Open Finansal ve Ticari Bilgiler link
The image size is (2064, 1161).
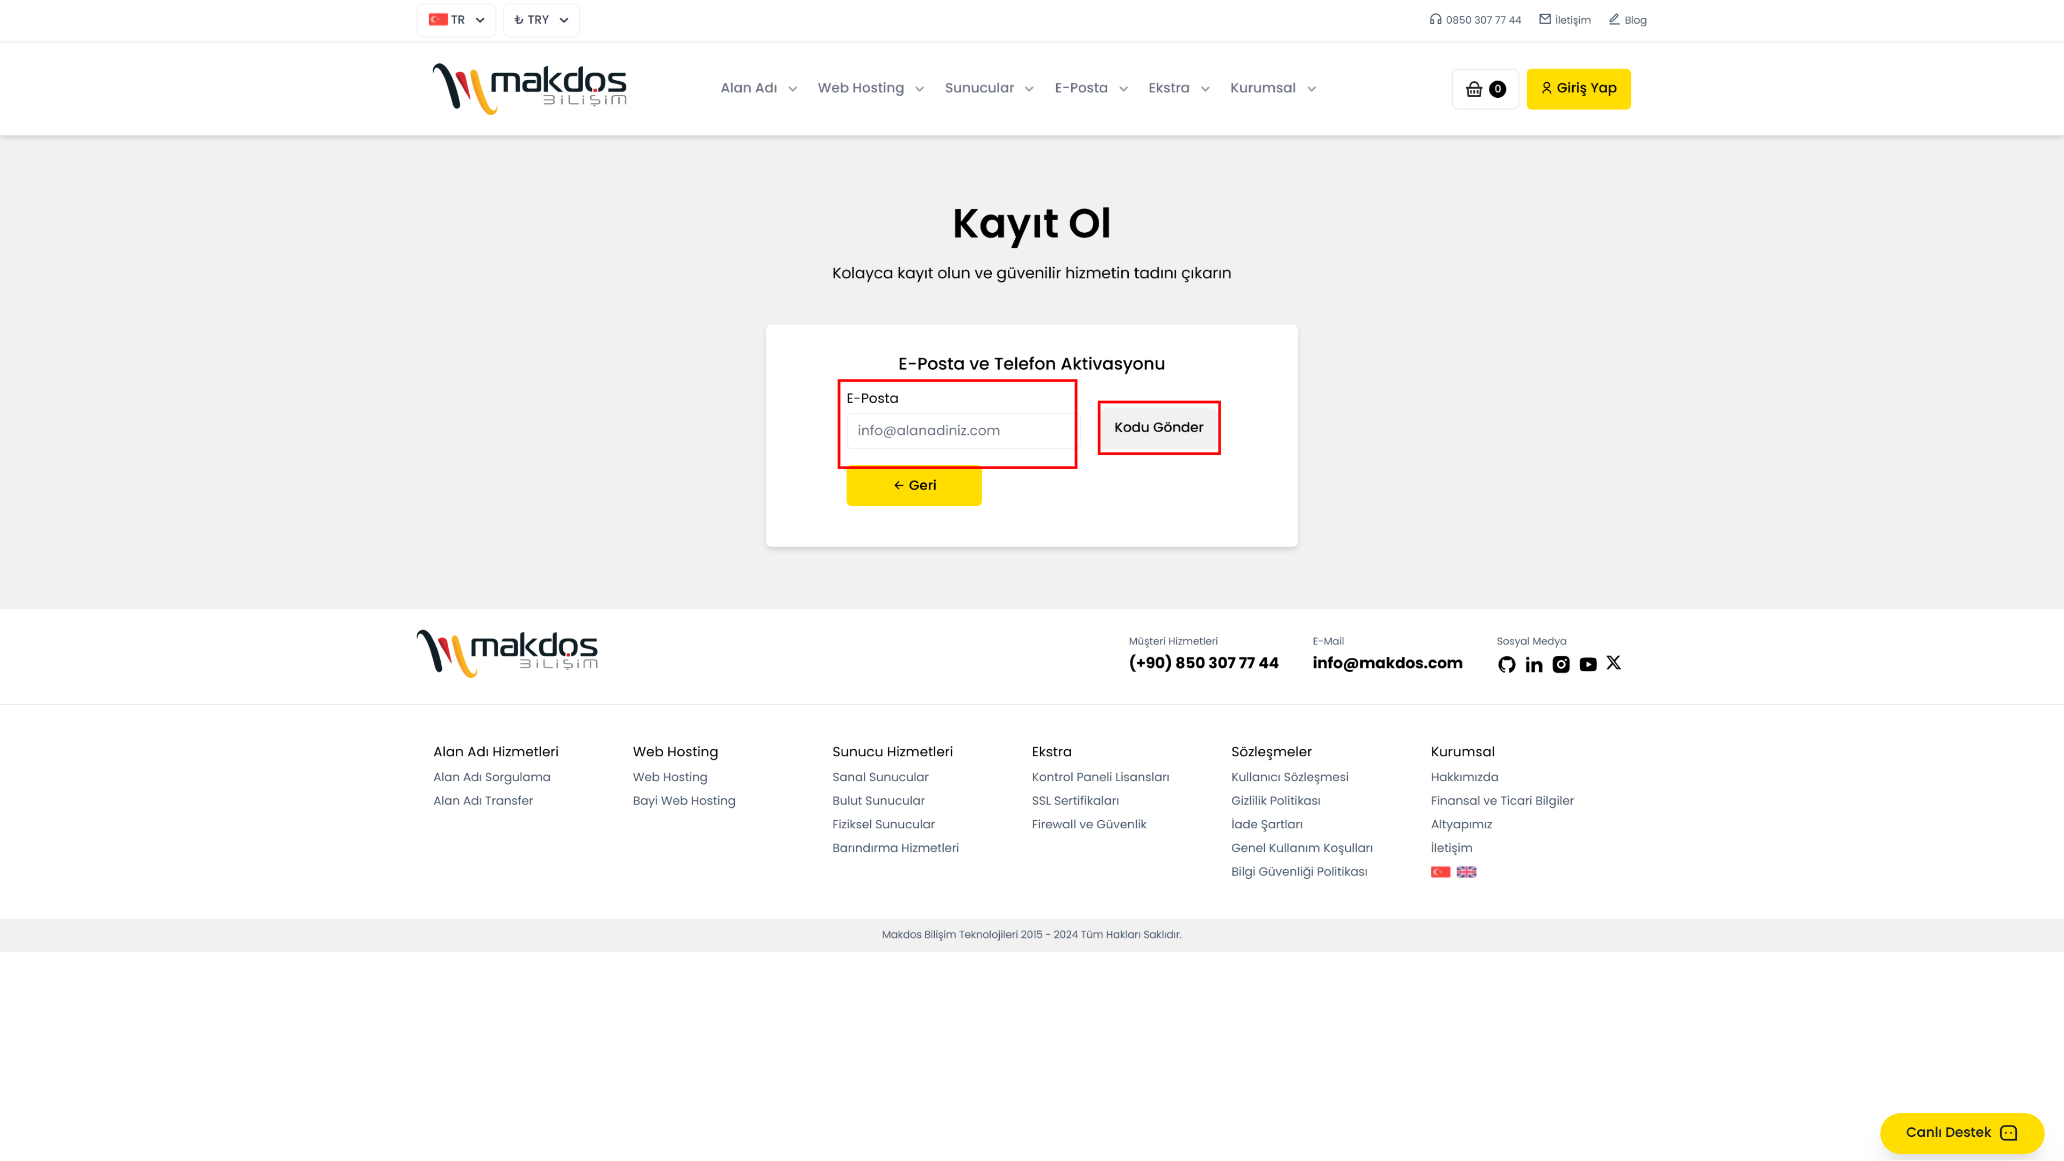(1502, 801)
